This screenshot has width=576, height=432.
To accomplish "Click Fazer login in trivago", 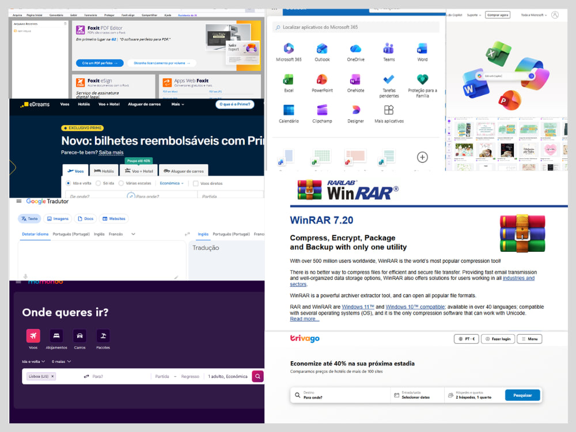I will point(498,339).
